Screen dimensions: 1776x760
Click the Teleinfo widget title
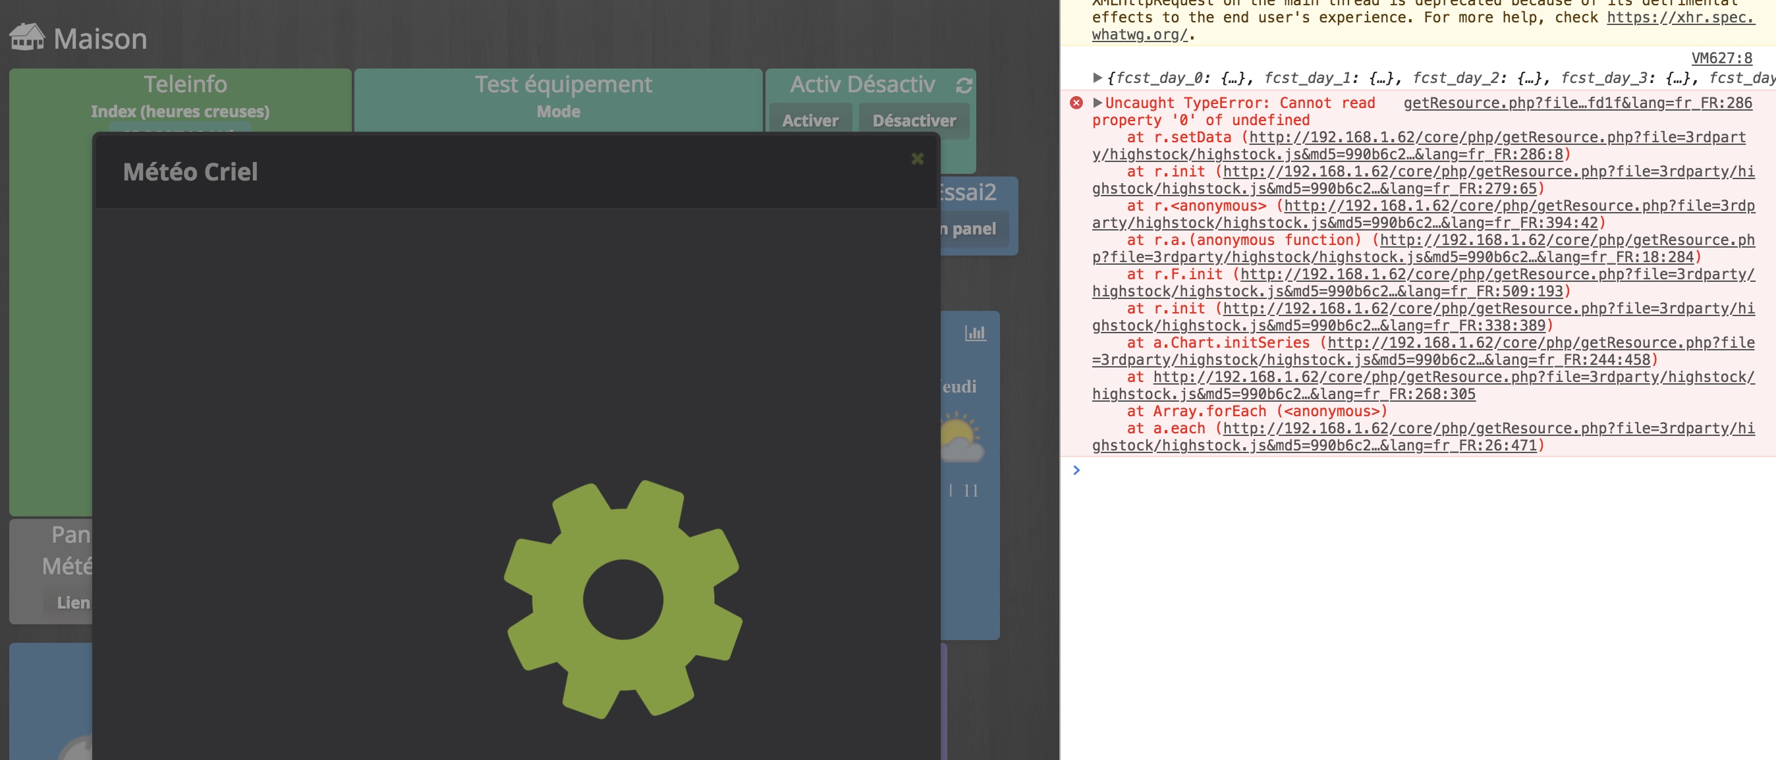point(184,84)
